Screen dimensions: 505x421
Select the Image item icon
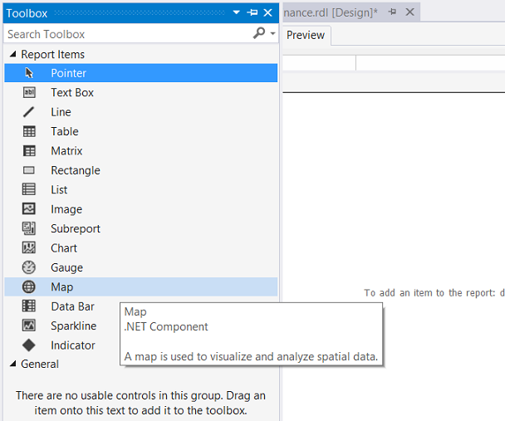coord(29,209)
